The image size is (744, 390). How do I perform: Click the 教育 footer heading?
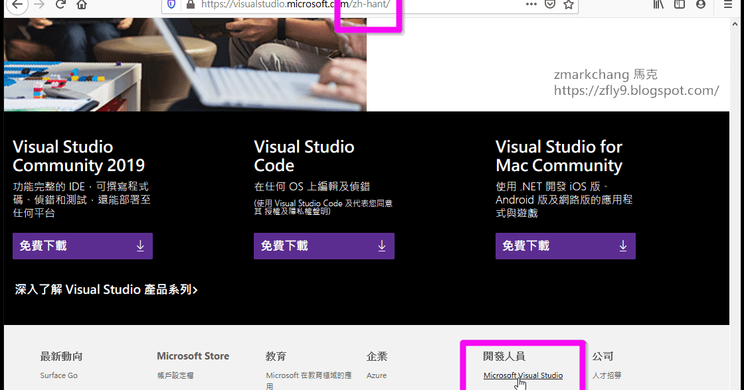276,356
